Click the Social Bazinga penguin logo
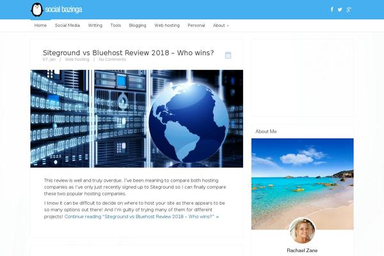 click(x=37, y=10)
